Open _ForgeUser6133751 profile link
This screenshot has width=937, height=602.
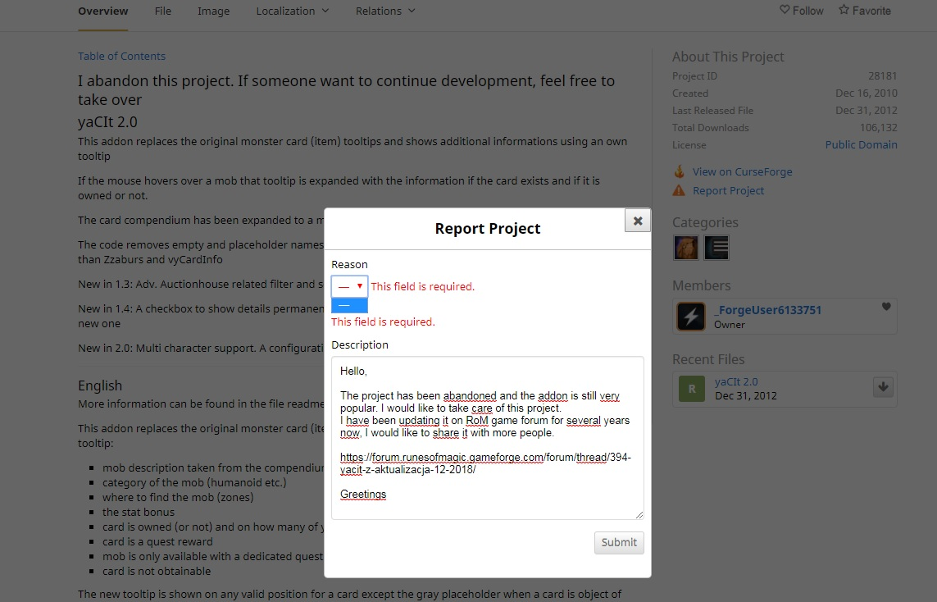[768, 310]
